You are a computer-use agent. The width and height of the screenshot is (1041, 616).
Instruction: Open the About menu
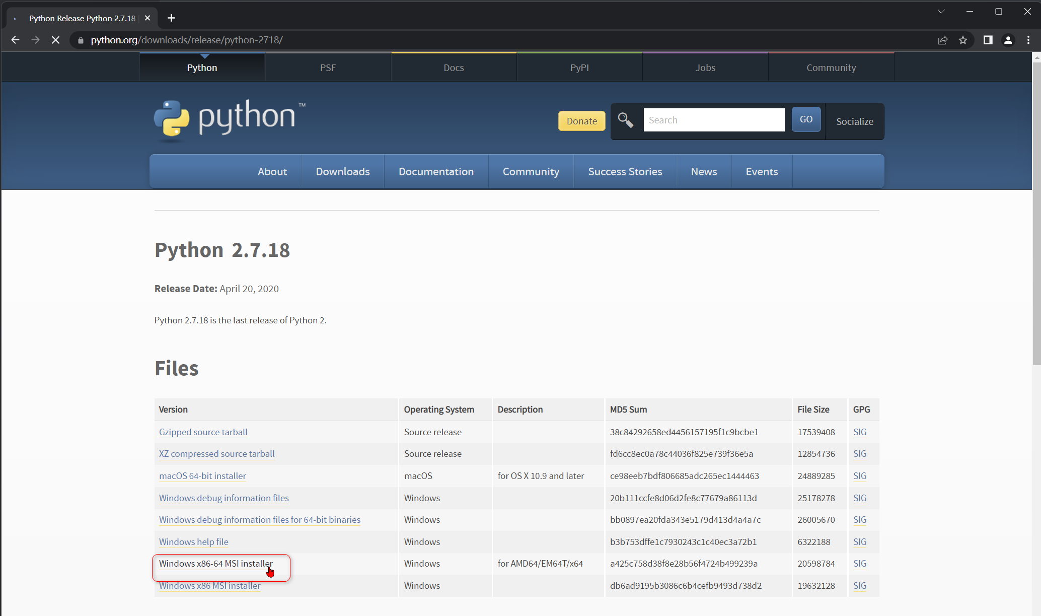coord(272,171)
